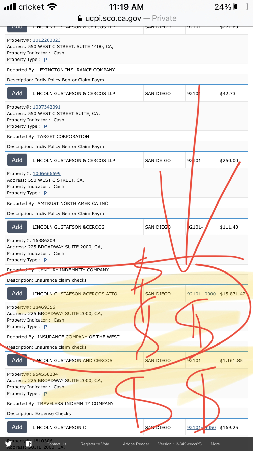Click Property Type P icon for property 954558234
This screenshot has height=451, width=253.
(x=45, y=394)
